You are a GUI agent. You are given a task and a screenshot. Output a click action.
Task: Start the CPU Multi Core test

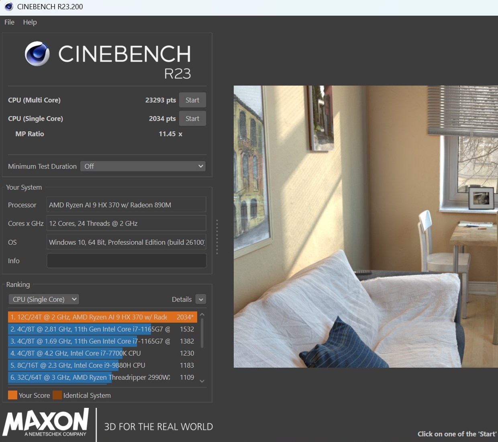(x=192, y=100)
